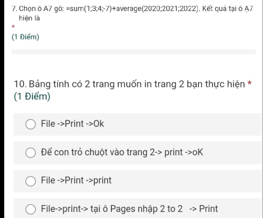Click the question 7 prompt starting "Chọn ô A7"
The width and height of the screenshot is (263, 218).
132,13
